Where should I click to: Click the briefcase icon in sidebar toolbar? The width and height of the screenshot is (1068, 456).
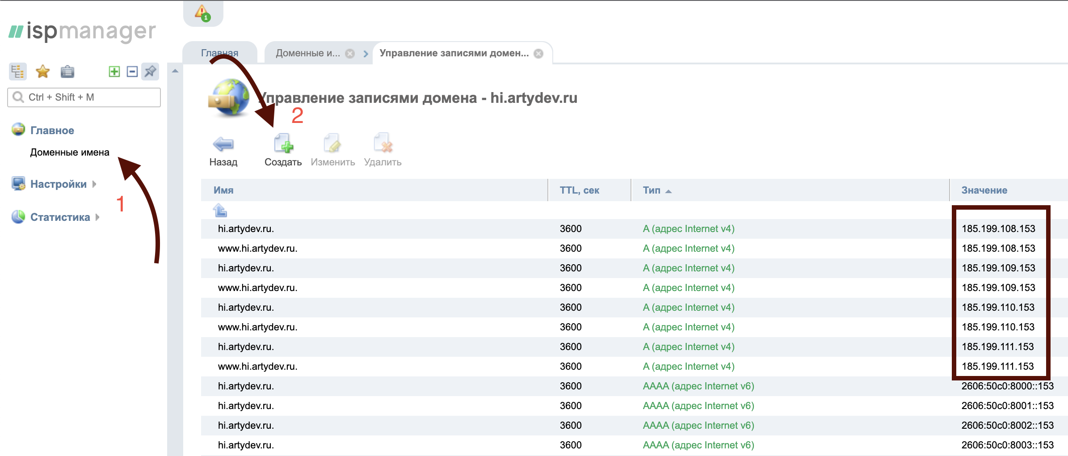67,72
